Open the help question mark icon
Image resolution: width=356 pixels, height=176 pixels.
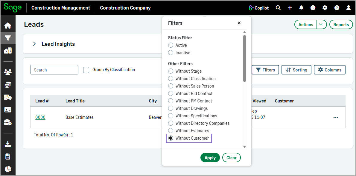337,8
